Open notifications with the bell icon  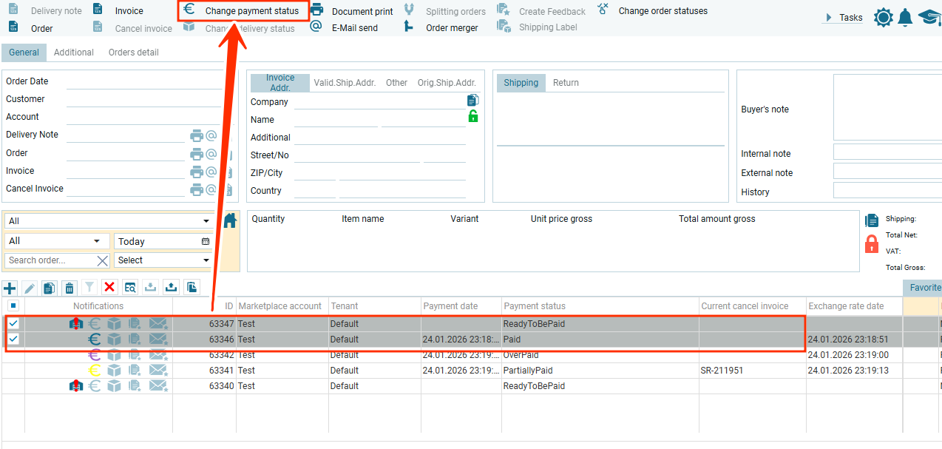(x=905, y=18)
